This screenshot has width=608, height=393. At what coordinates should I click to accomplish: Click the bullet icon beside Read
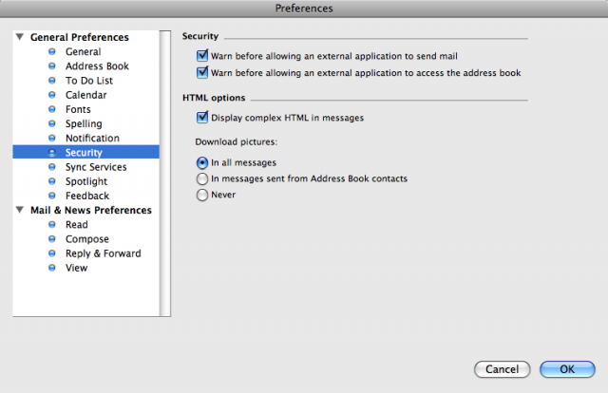click(52, 224)
